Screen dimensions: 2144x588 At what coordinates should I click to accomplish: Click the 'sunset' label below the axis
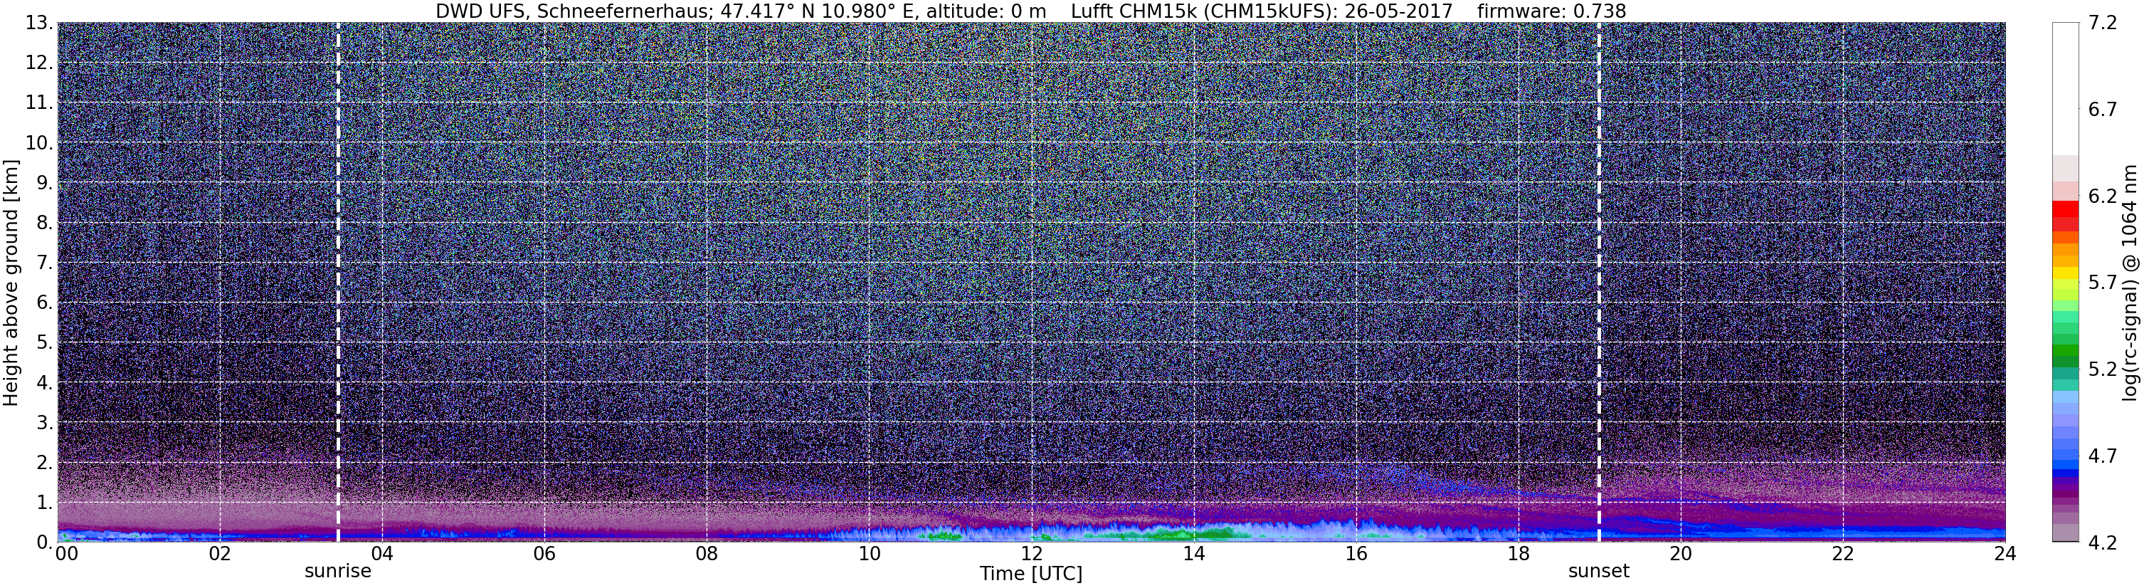coord(1599,572)
